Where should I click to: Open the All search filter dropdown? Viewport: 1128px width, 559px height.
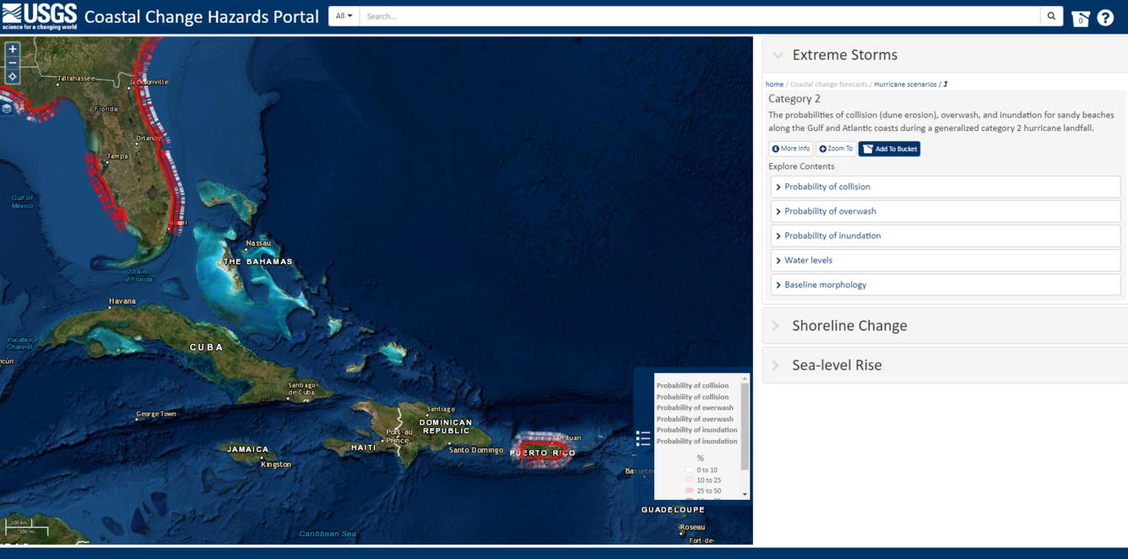(343, 15)
